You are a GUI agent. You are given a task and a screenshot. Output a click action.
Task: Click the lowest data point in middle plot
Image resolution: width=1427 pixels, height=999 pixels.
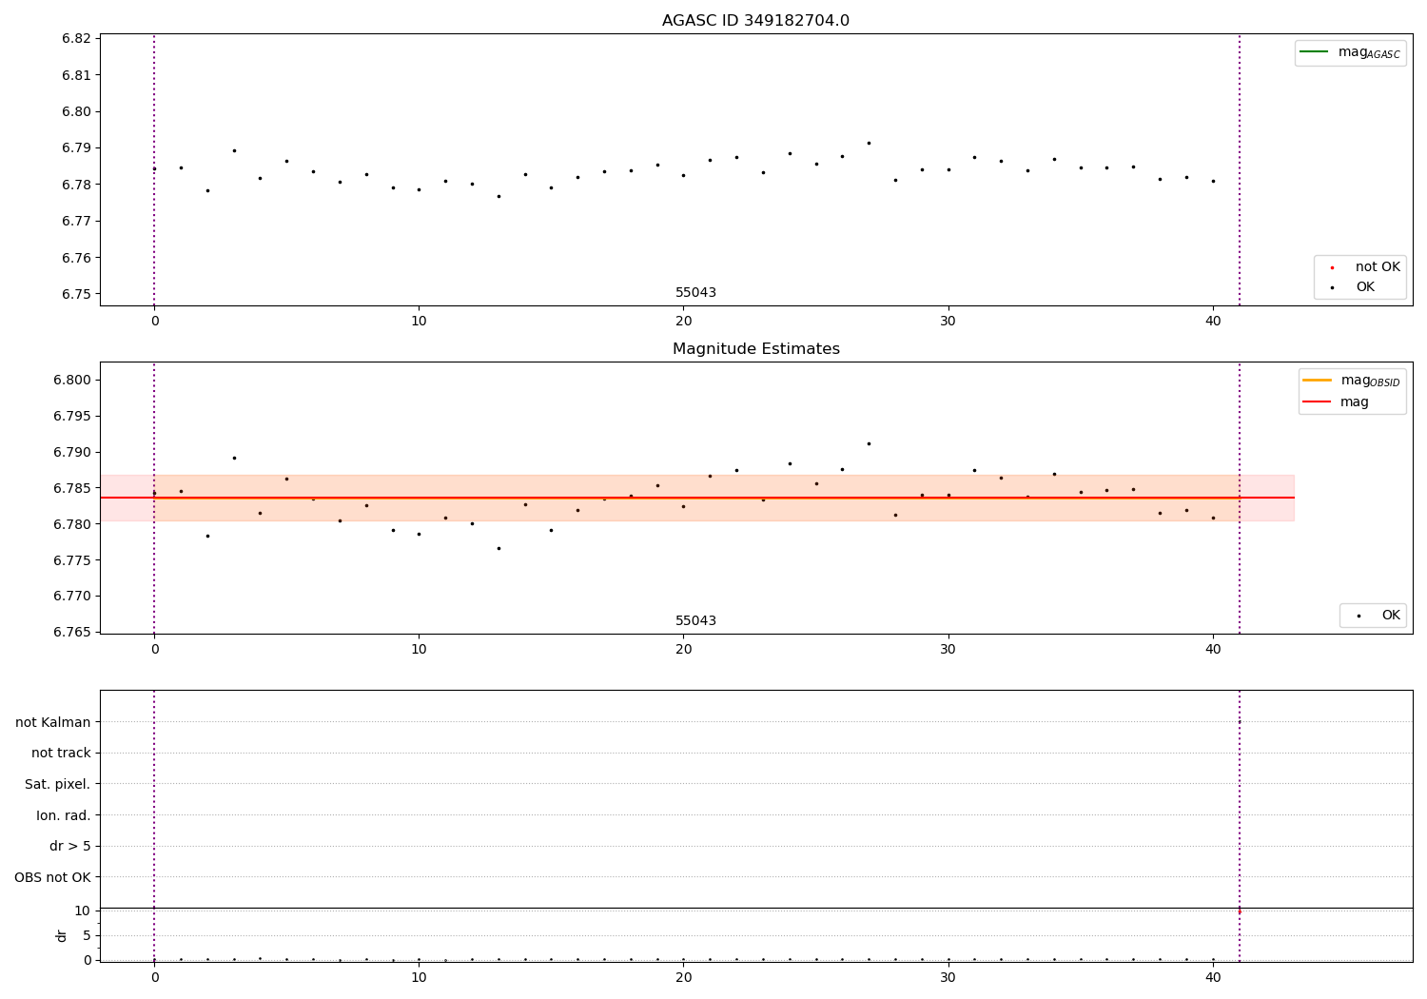[498, 548]
